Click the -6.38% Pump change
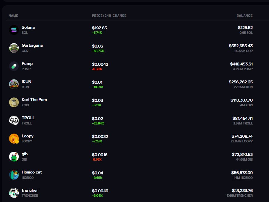The width and height of the screenshot is (269, 202). (97, 69)
